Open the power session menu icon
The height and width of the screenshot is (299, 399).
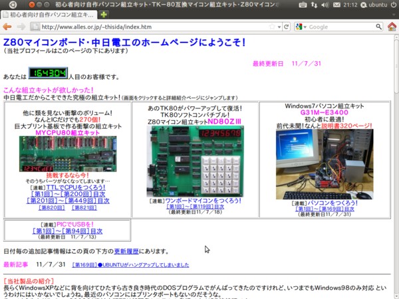click(394, 5)
